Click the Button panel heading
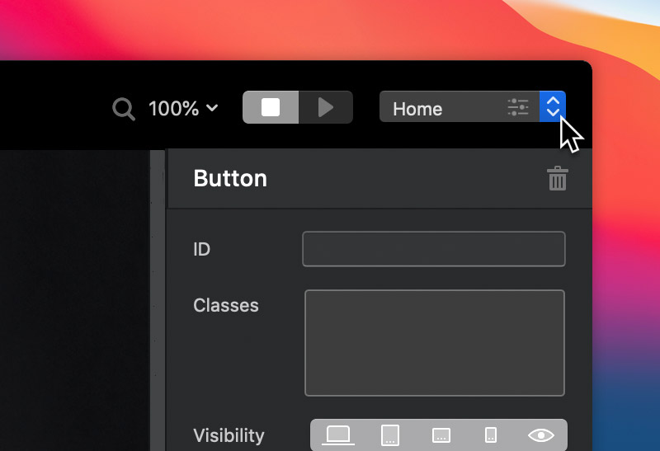Viewport: 660px width, 451px height. (230, 178)
